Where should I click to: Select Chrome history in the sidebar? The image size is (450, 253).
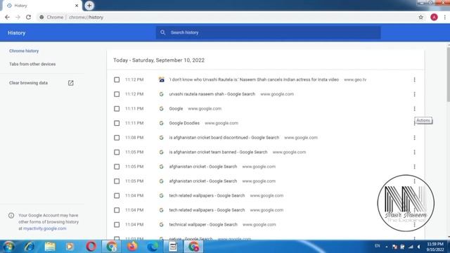(24, 51)
